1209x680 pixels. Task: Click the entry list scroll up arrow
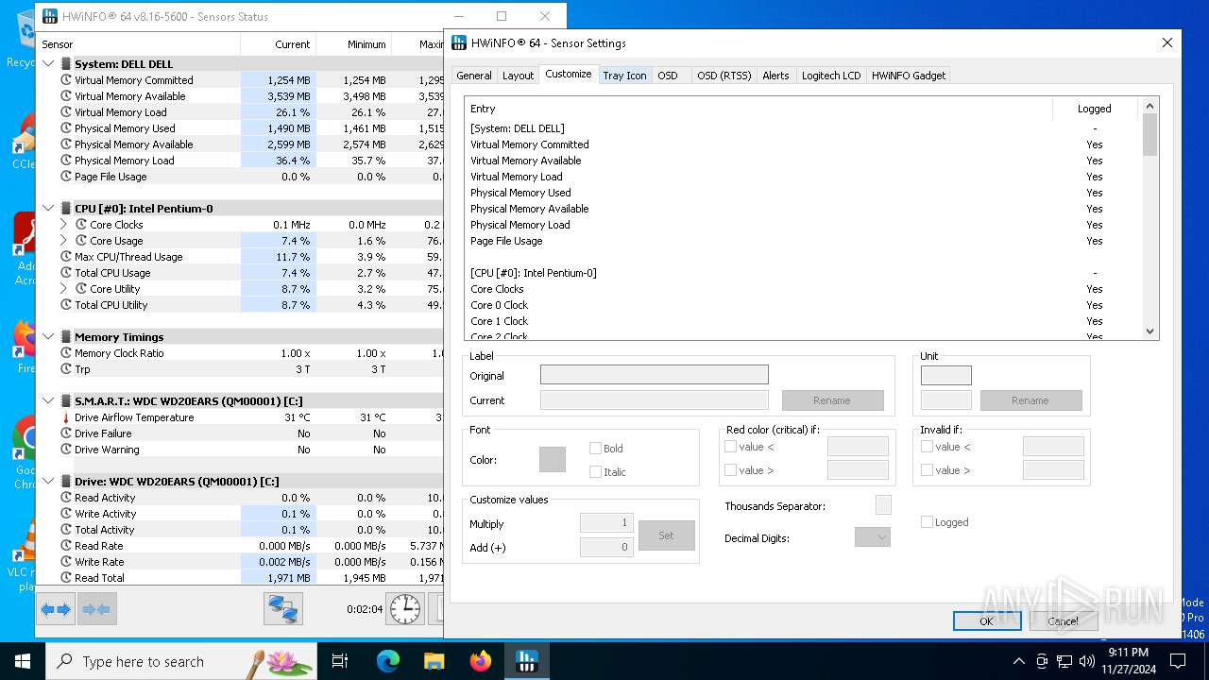pos(1149,106)
